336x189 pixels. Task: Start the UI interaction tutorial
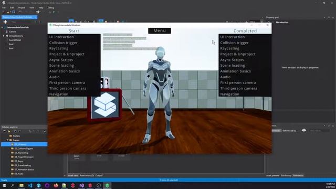click(x=61, y=37)
